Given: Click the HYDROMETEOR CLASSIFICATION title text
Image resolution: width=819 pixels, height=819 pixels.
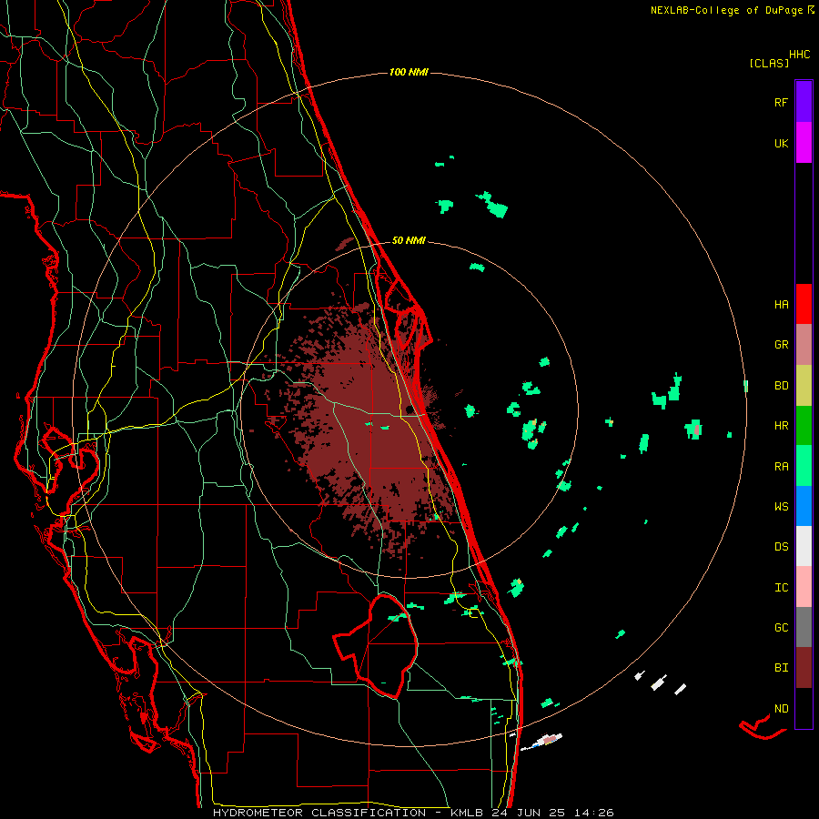Looking at the screenshot, I should [x=319, y=813].
